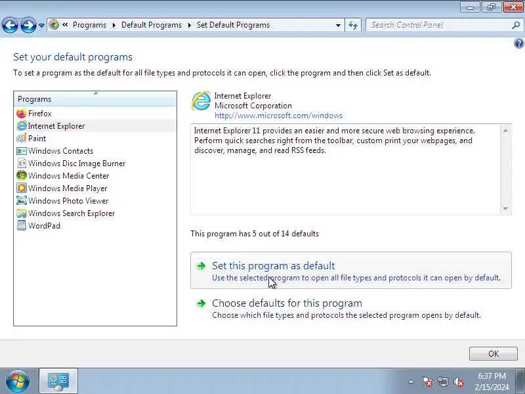Click the OK button
The image size is (525, 394).
493,353
